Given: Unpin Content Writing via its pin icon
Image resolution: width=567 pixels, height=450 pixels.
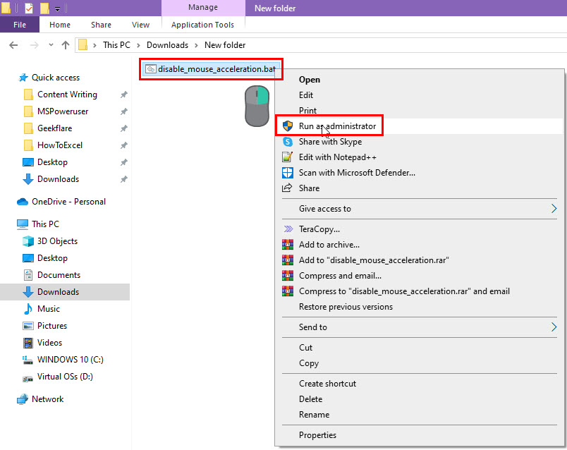Looking at the screenshot, I should tap(123, 95).
